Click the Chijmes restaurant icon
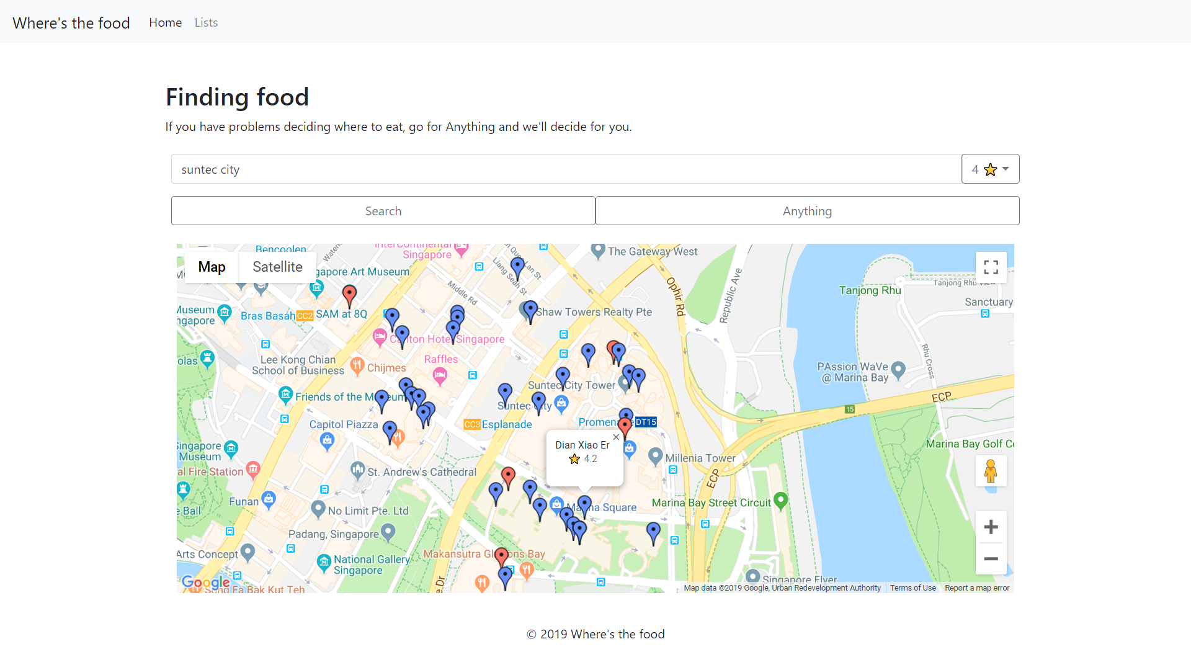The width and height of the screenshot is (1191, 670). click(357, 365)
